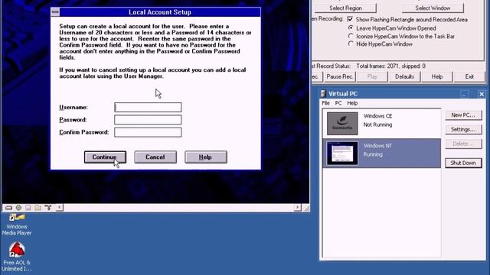Select the Windows NT running thumbnail

(x=342, y=153)
